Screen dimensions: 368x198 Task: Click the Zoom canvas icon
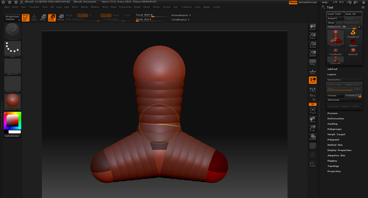tap(313, 36)
